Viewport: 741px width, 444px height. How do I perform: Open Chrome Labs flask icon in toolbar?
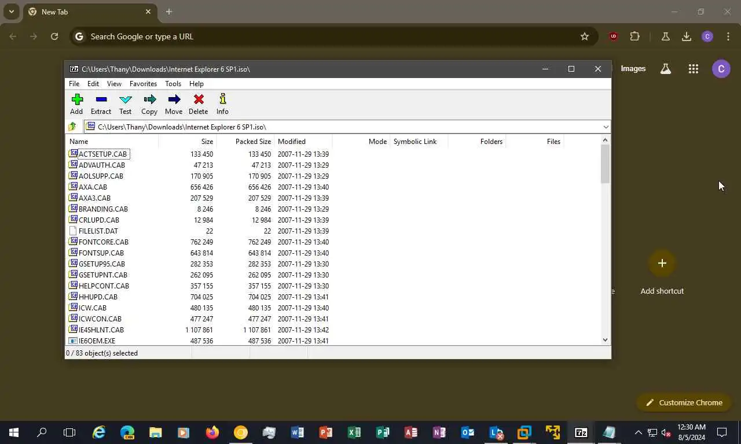pyautogui.click(x=665, y=36)
